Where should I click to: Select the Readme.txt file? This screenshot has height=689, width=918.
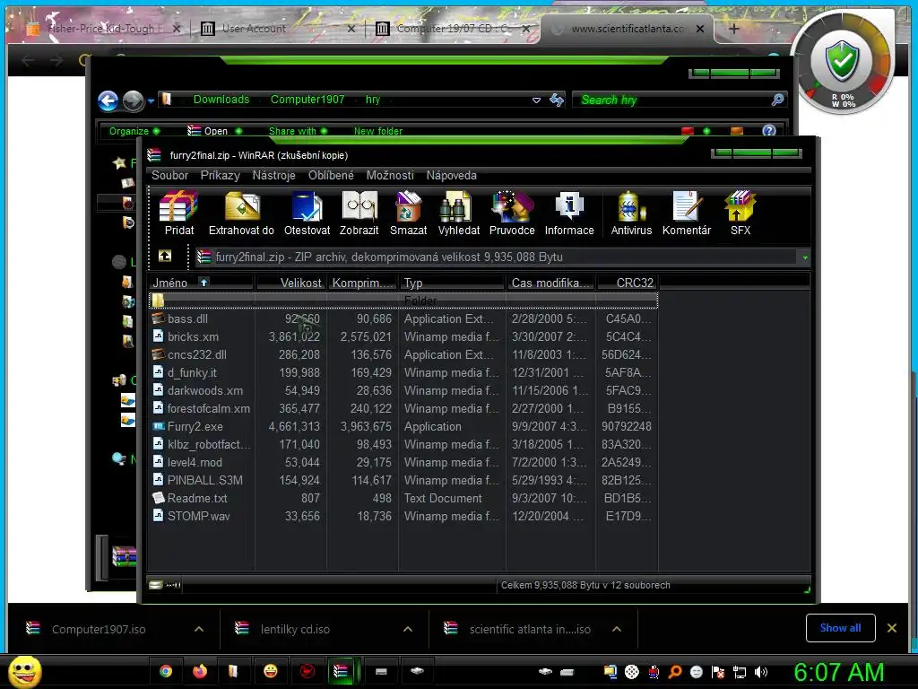[x=403, y=498]
